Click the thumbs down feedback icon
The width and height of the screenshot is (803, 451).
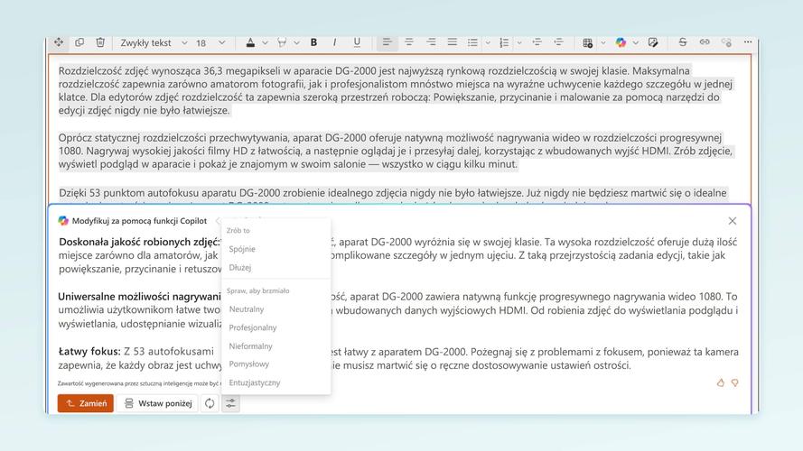tap(734, 382)
